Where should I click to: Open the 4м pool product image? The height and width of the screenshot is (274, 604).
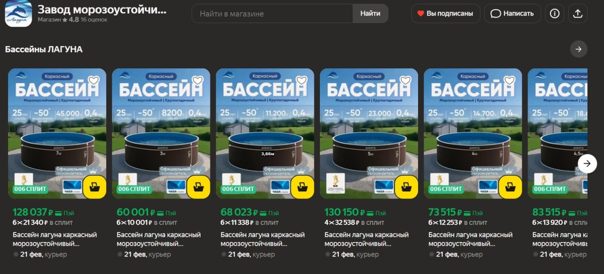click(x=473, y=134)
